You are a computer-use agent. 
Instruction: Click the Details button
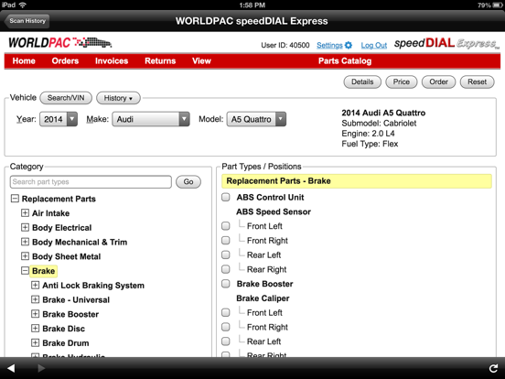point(362,81)
